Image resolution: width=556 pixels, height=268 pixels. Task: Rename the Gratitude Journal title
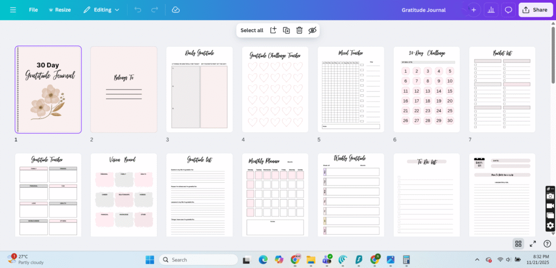[424, 10]
